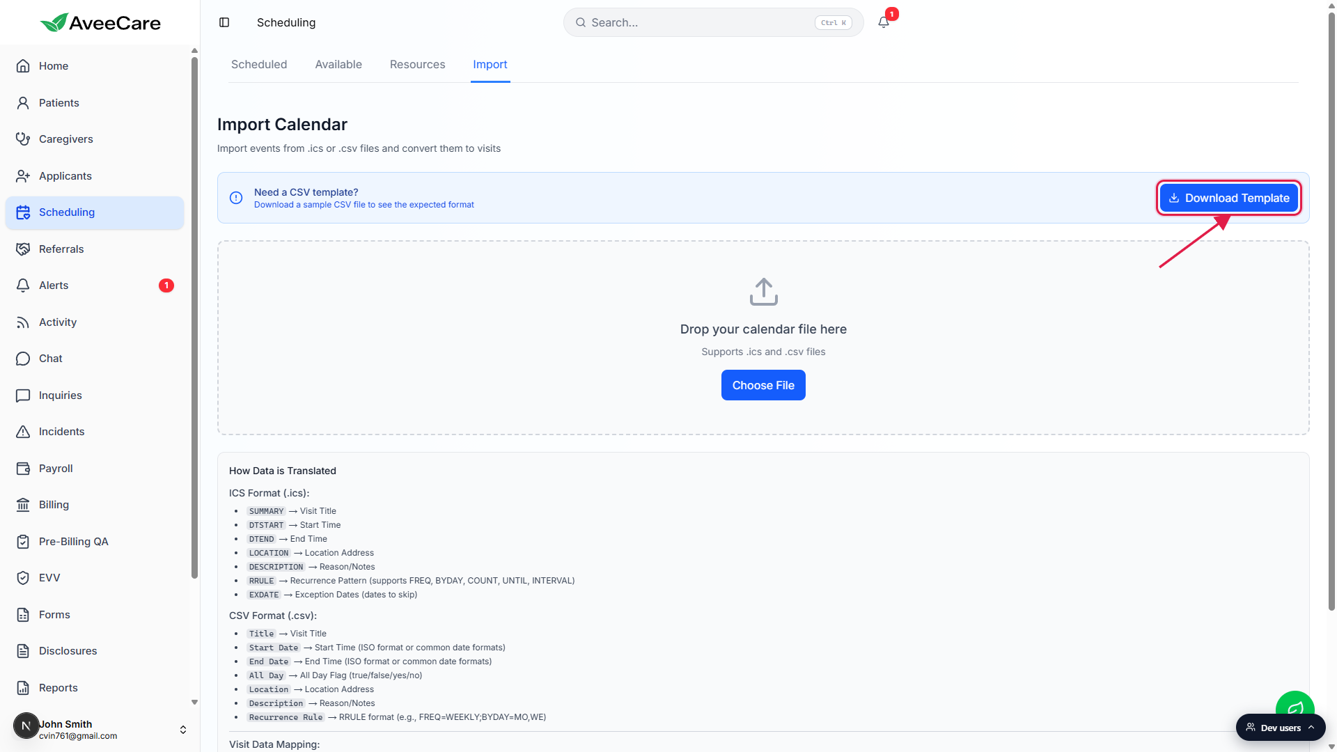Click the "Visit Data Mapping:" label
The image size is (1337, 752).
[274, 744]
